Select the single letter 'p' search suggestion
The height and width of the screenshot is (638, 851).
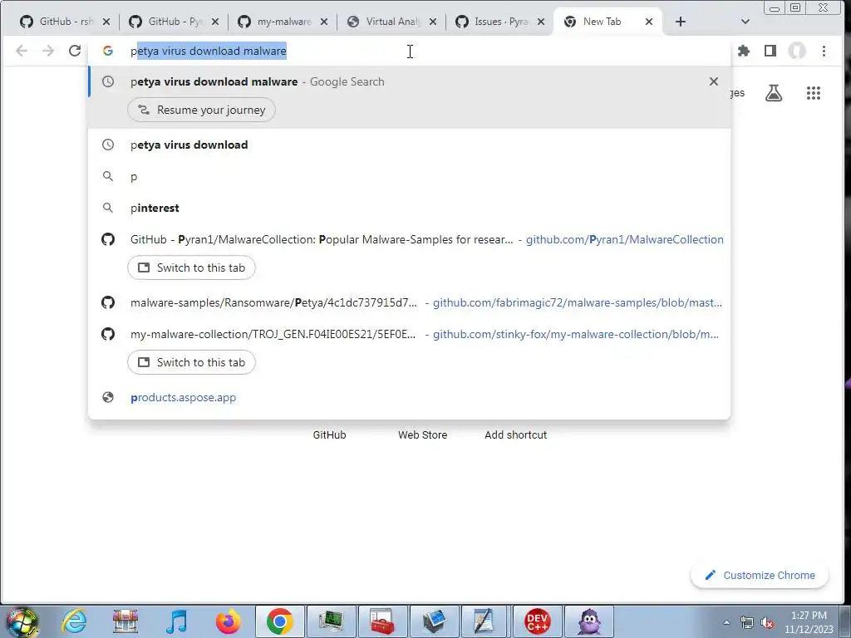(x=409, y=176)
